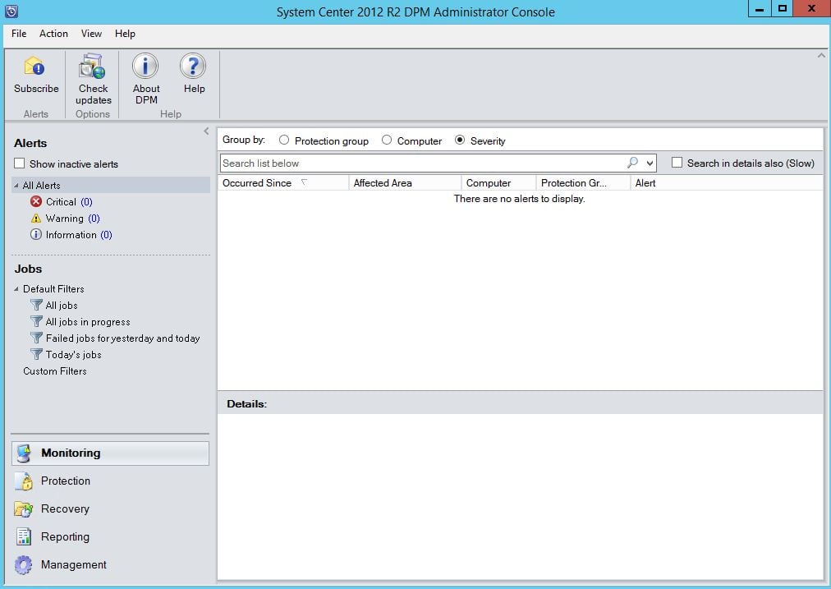This screenshot has width=831, height=589.
Task: Enable Show inactive alerts checkbox
Action: click(x=20, y=163)
